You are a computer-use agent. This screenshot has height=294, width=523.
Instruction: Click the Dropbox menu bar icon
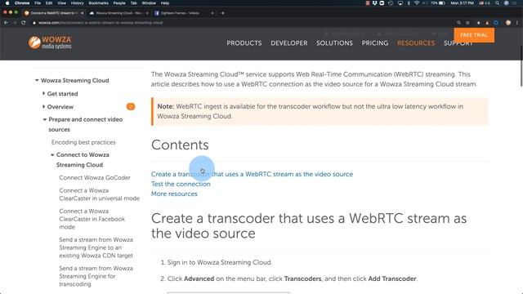point(374,3)
